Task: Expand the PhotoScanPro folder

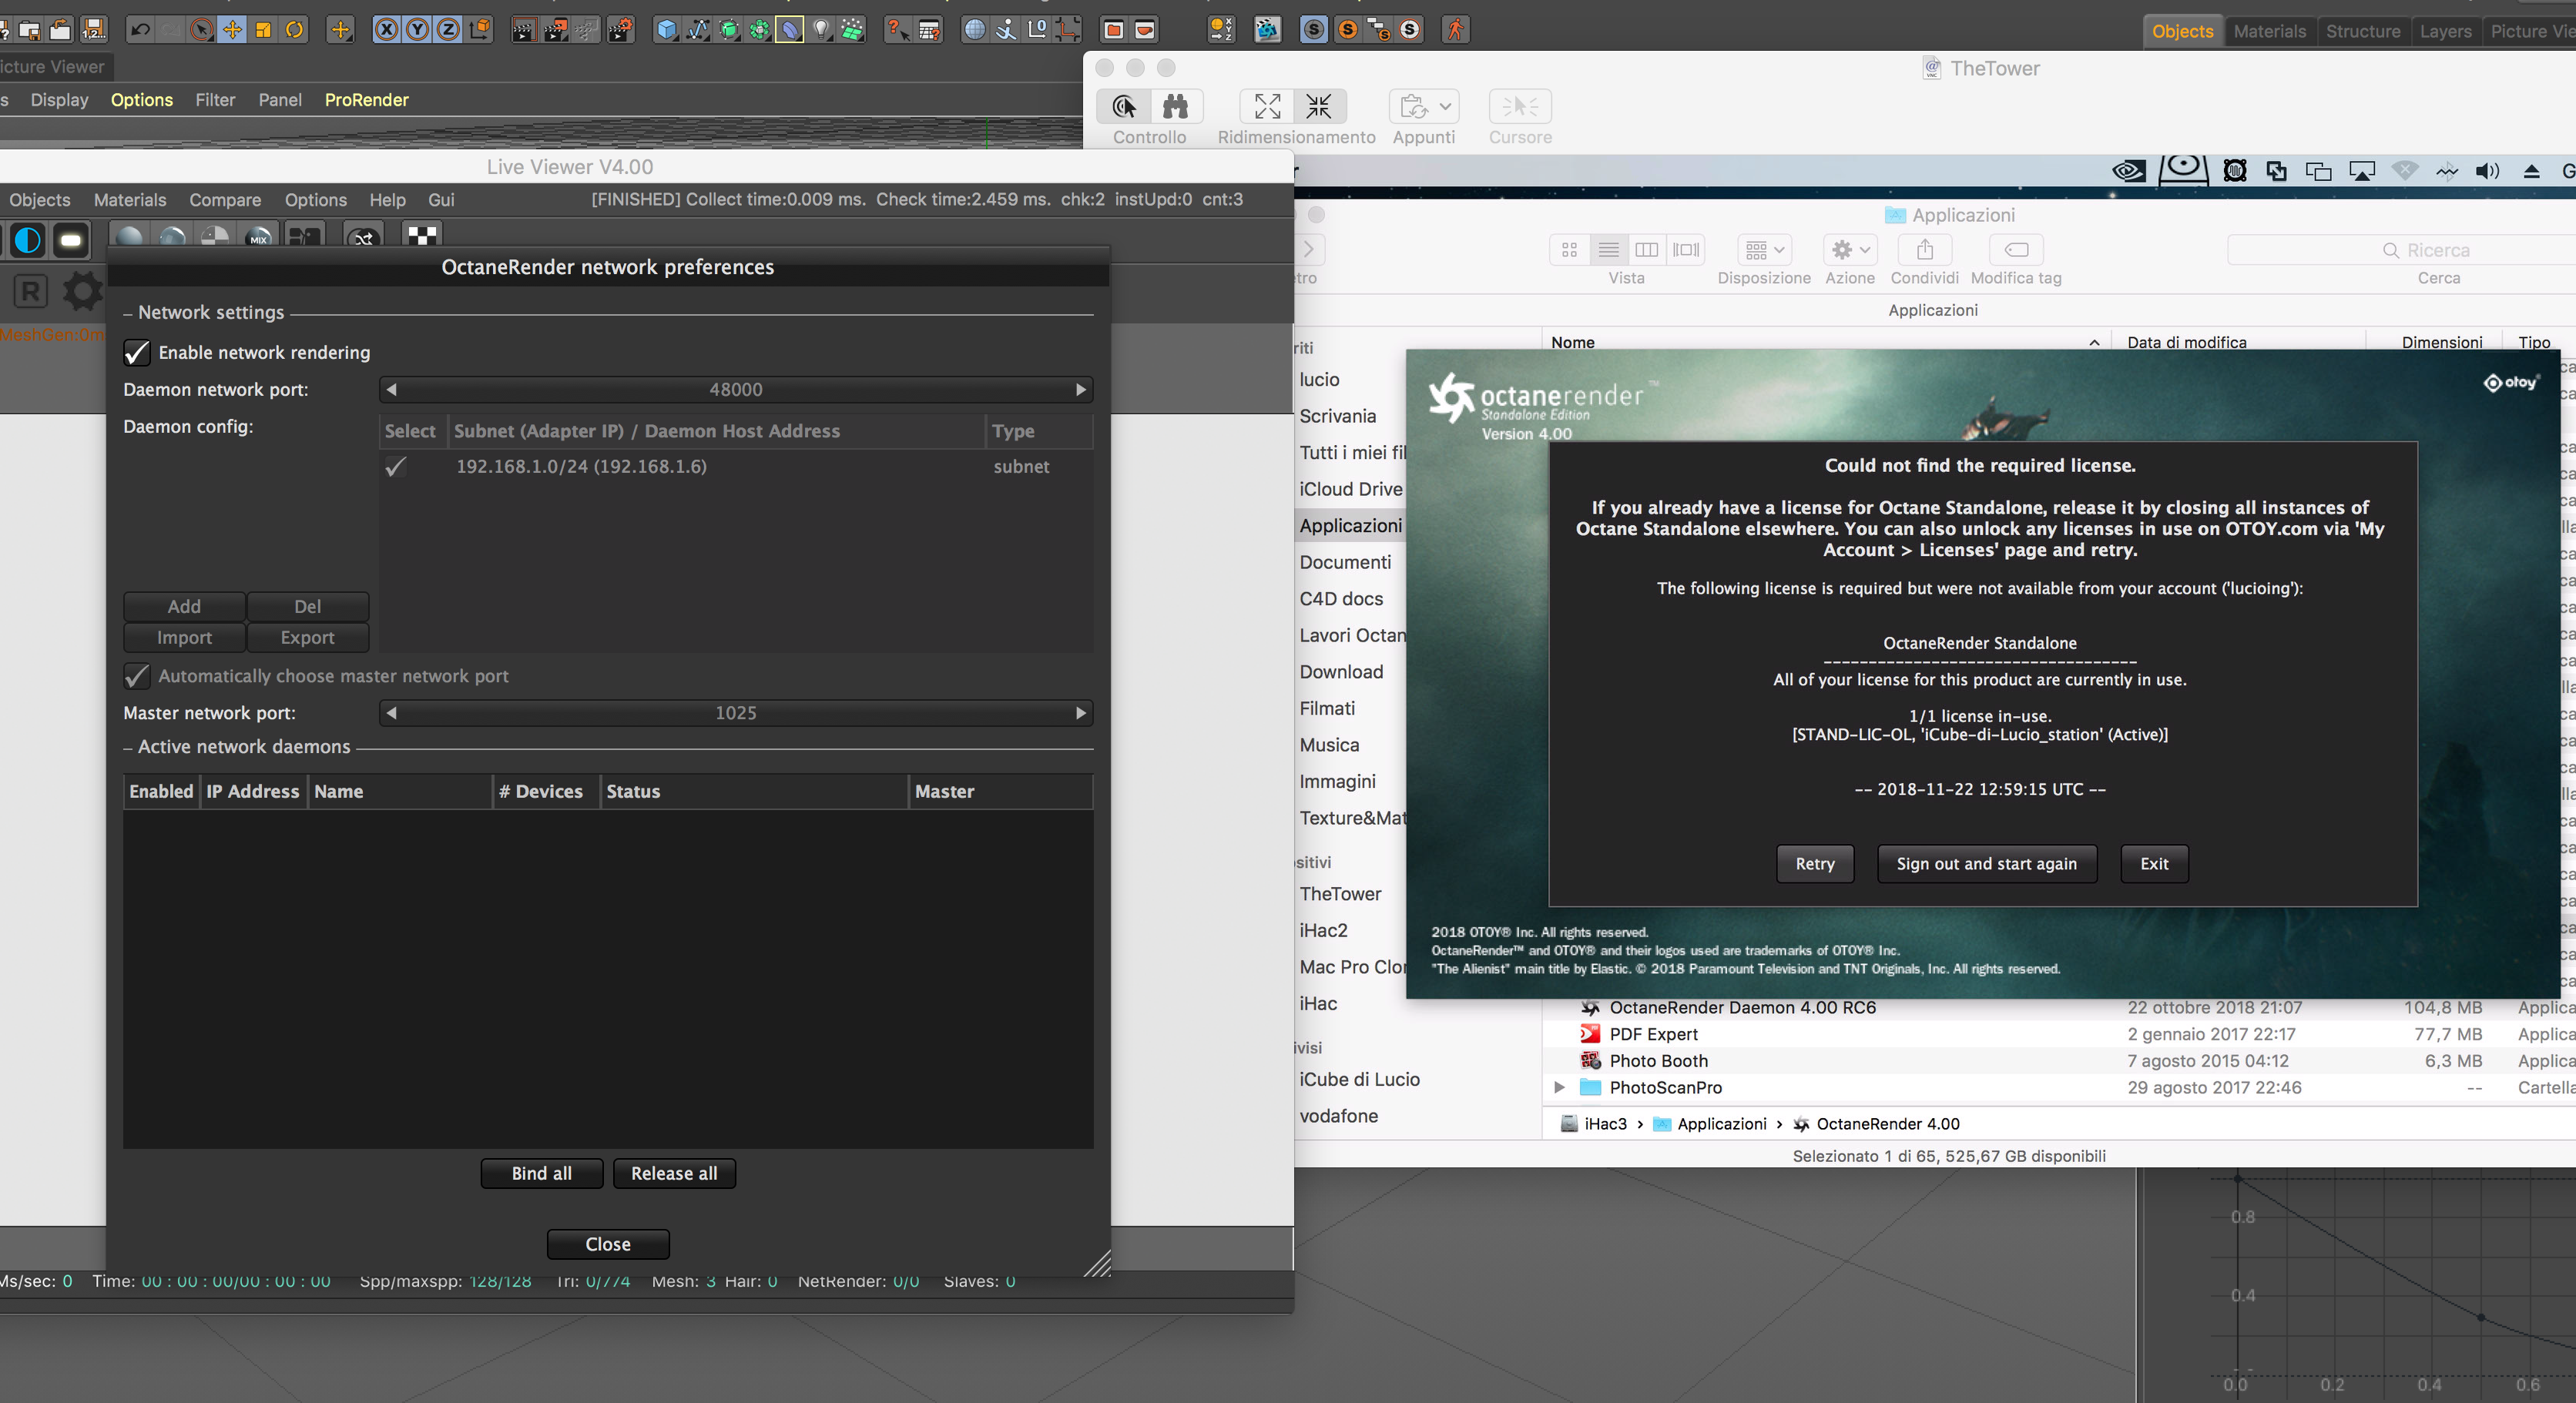Action: [1559, 1087]
